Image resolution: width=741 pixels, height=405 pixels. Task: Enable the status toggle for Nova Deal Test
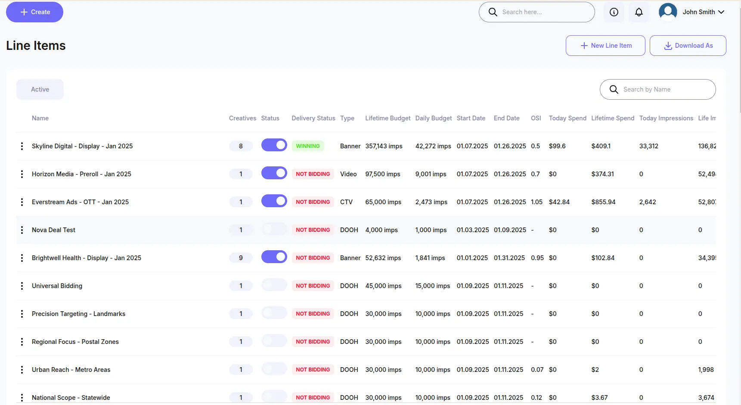point(274,229)
